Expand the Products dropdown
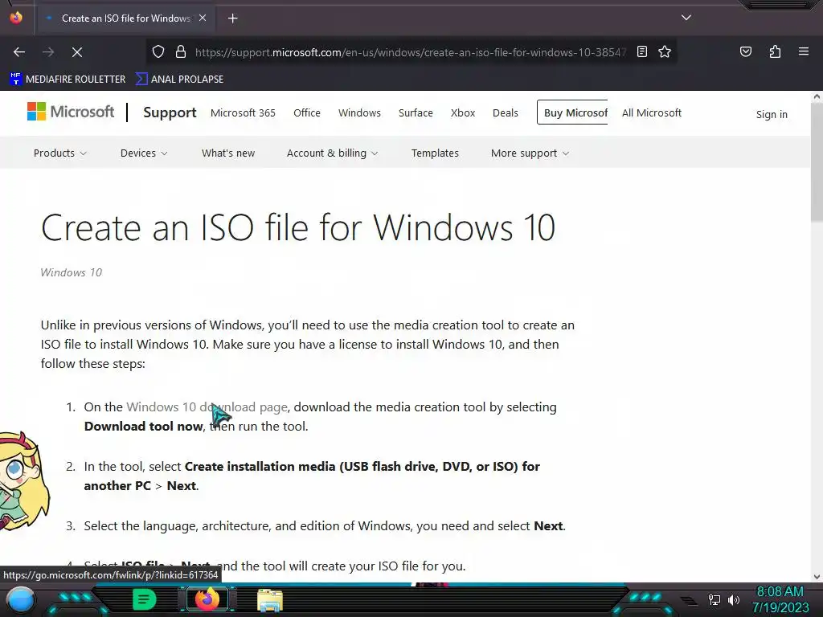The image size is (823, 617). click(x=59, y=153)
